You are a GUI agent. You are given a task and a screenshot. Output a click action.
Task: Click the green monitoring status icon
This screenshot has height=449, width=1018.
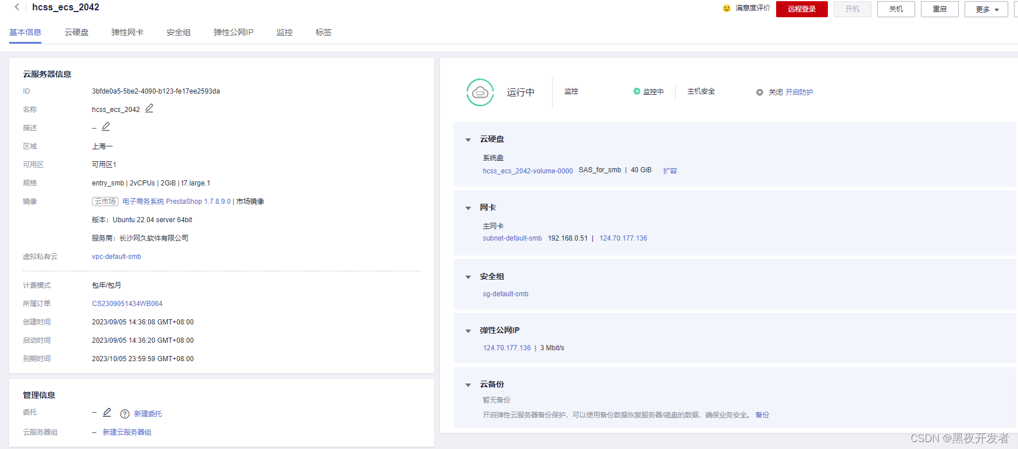click(637, 91)
